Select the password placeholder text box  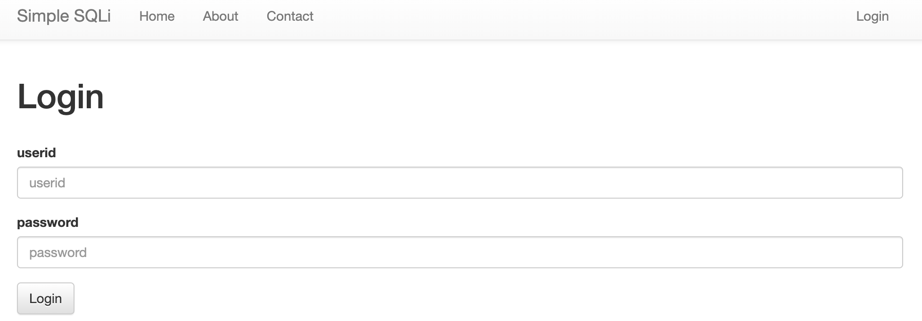pyautogui.click(x=460, y=252)
